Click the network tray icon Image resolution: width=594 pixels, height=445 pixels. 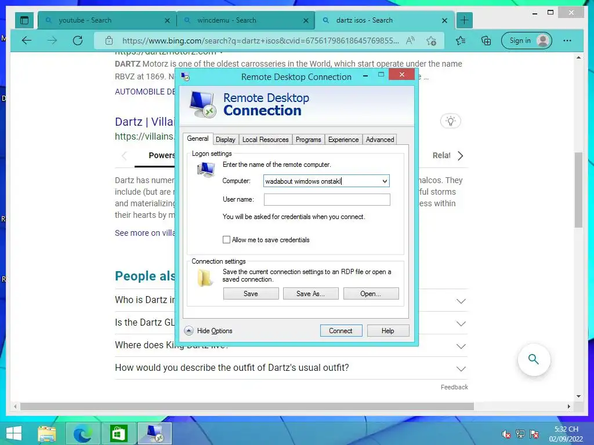coord(520,434)
